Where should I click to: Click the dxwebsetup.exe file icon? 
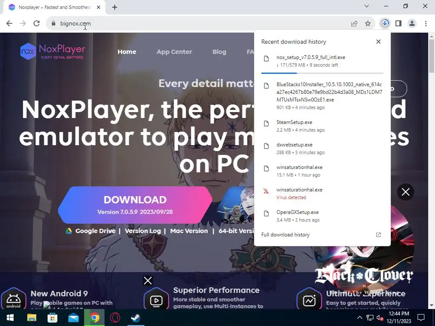[266, 146]
